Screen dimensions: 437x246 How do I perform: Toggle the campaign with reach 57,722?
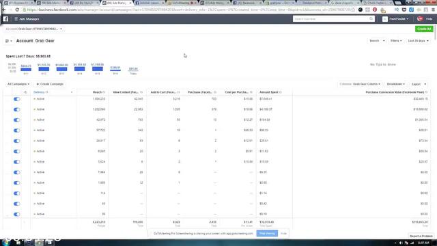click(16, 131)
